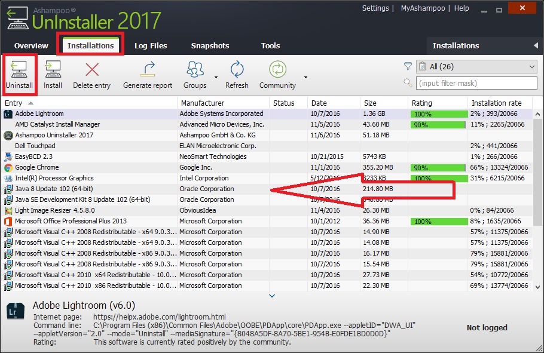Click the filter funnel icon

pos(407,66)
